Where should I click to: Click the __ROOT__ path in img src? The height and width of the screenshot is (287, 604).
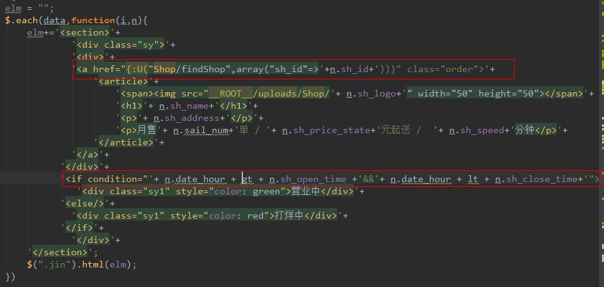[x=233, y=93]
